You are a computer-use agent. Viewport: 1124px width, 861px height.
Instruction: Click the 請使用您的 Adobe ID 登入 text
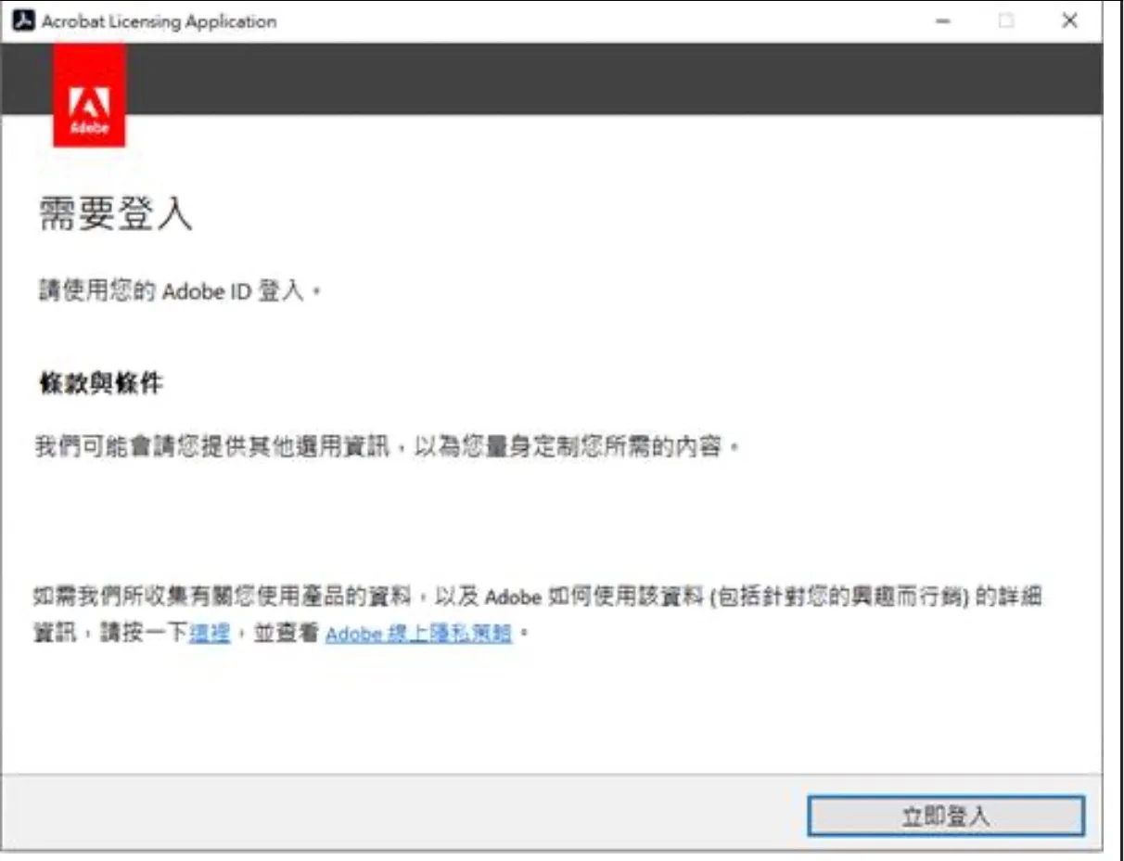pos(178,291)
